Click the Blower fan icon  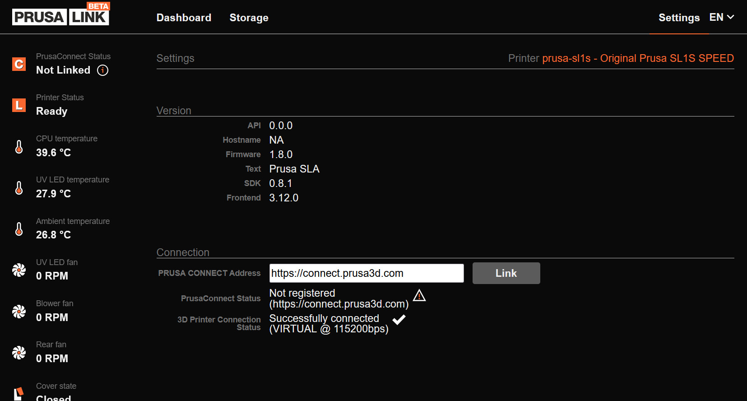[x=19, y=312]
